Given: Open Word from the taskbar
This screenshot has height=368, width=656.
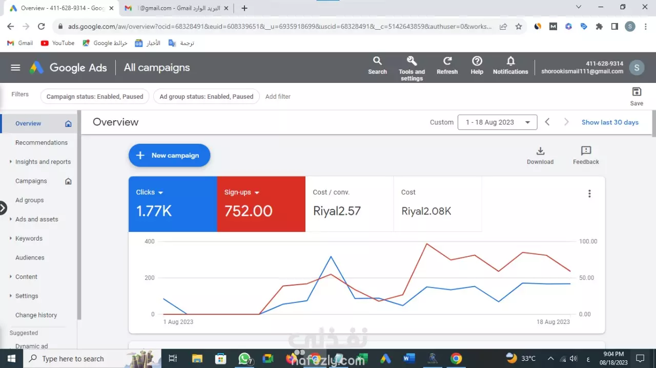Looking at the screenshot, I should pos(408,358).
